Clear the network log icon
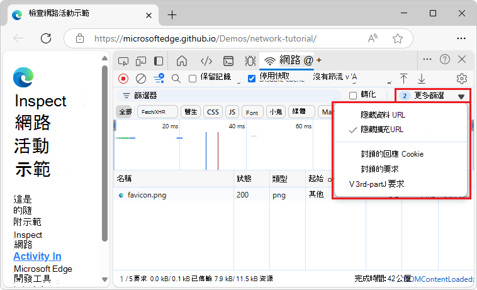 pyautogui.click(x=140, y=79)
